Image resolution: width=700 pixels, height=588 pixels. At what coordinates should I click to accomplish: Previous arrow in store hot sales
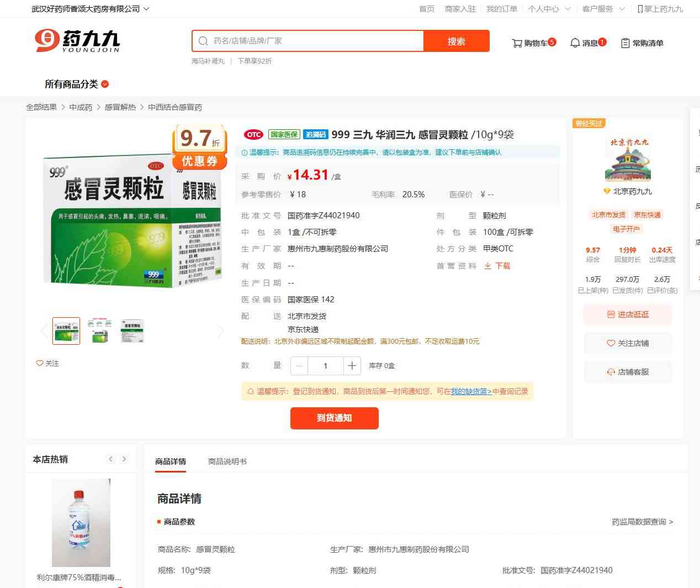click(111, 459)
